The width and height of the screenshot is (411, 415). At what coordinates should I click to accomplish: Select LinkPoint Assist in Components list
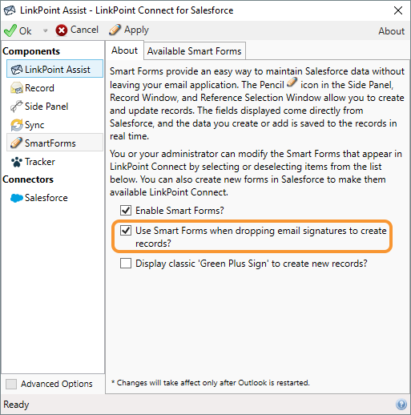click(54, 69)
